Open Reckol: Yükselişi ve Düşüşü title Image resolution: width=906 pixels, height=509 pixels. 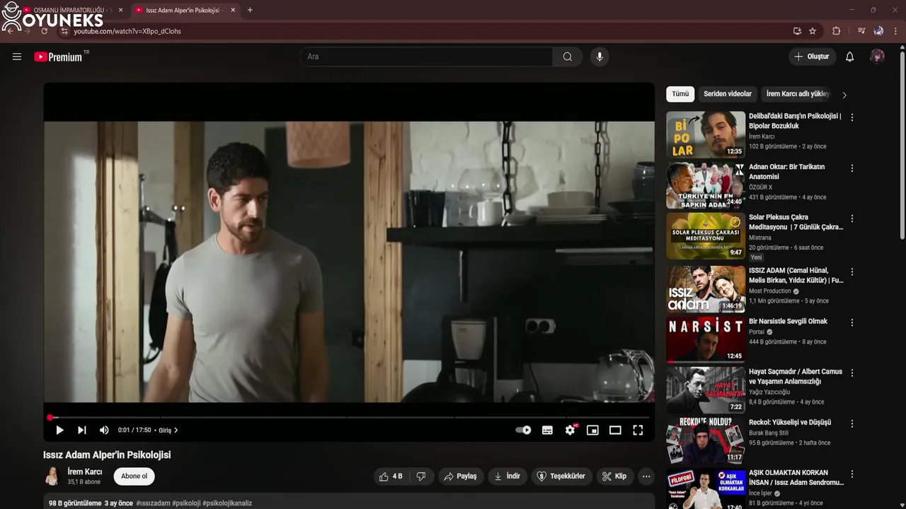point(790,422)
